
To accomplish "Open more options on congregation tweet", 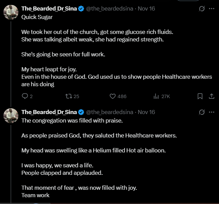I will [x=212, y=112].
